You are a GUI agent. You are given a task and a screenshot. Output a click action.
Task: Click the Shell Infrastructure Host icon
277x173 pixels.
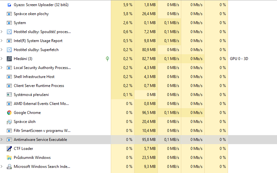coord(9,77)
